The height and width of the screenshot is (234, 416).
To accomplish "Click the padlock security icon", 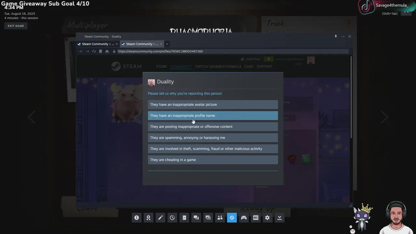I will pos(114,51).
